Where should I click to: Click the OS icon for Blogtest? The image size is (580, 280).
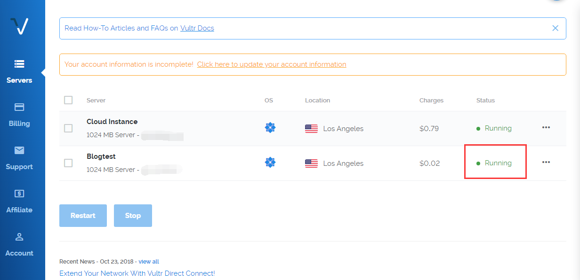tap(270, 163)
